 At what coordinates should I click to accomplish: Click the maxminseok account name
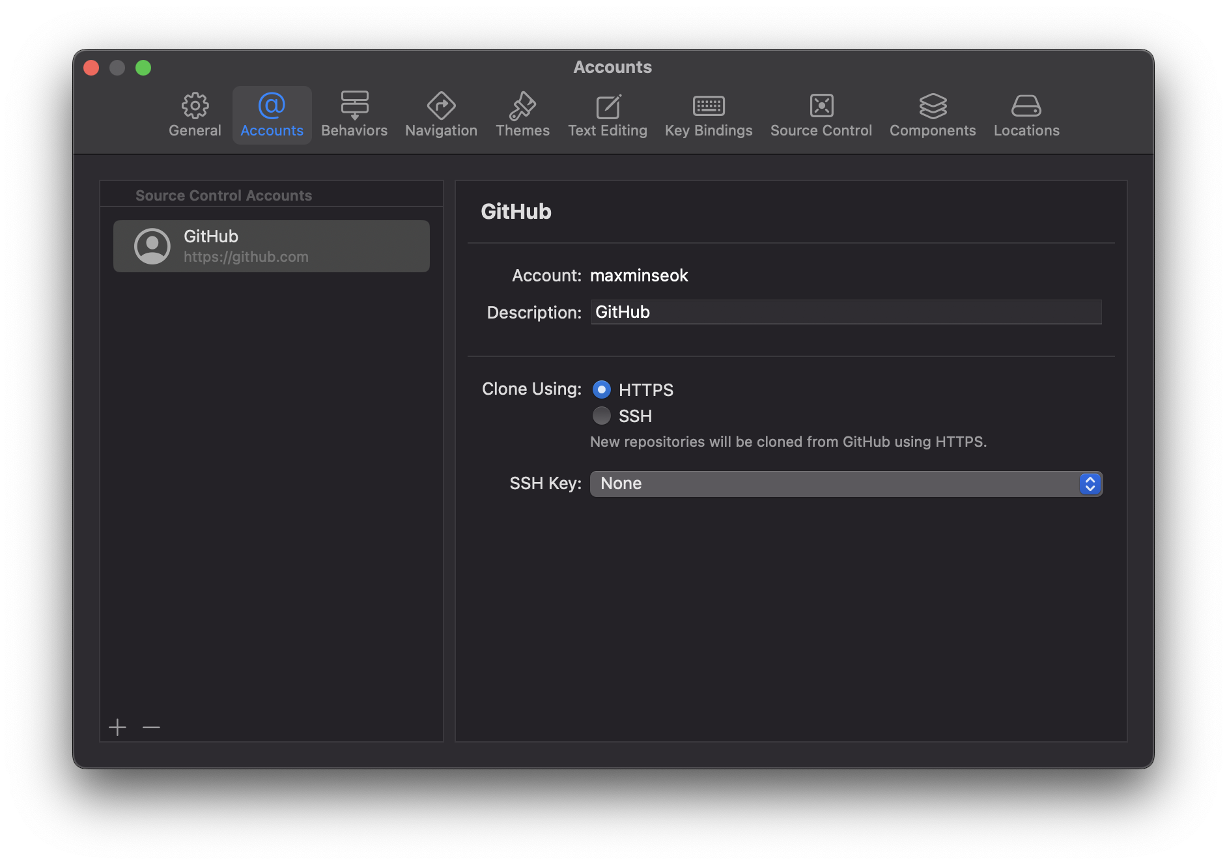pos(639,276)
